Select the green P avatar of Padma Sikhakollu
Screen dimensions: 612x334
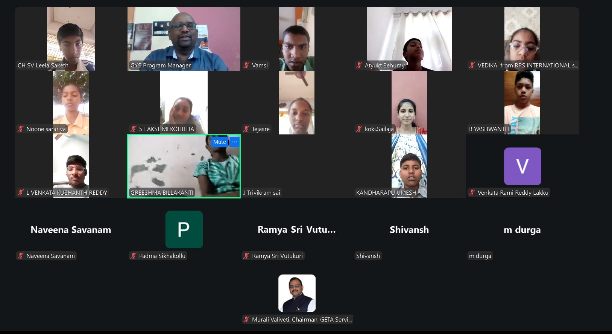pos(184,229)
